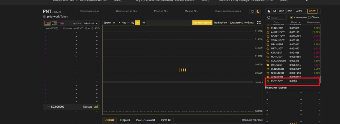Unstar the BTT/USDT favorite pair
The image size is (340, 124).
click(268, 65)
